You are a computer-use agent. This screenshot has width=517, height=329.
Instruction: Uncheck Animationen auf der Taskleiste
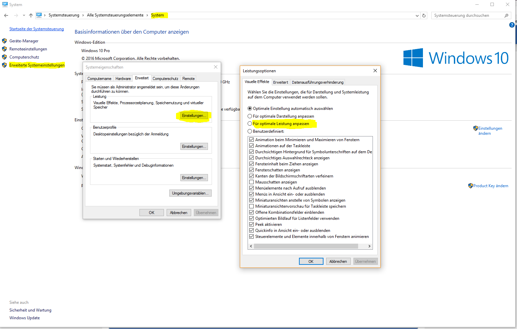point(251,146)
